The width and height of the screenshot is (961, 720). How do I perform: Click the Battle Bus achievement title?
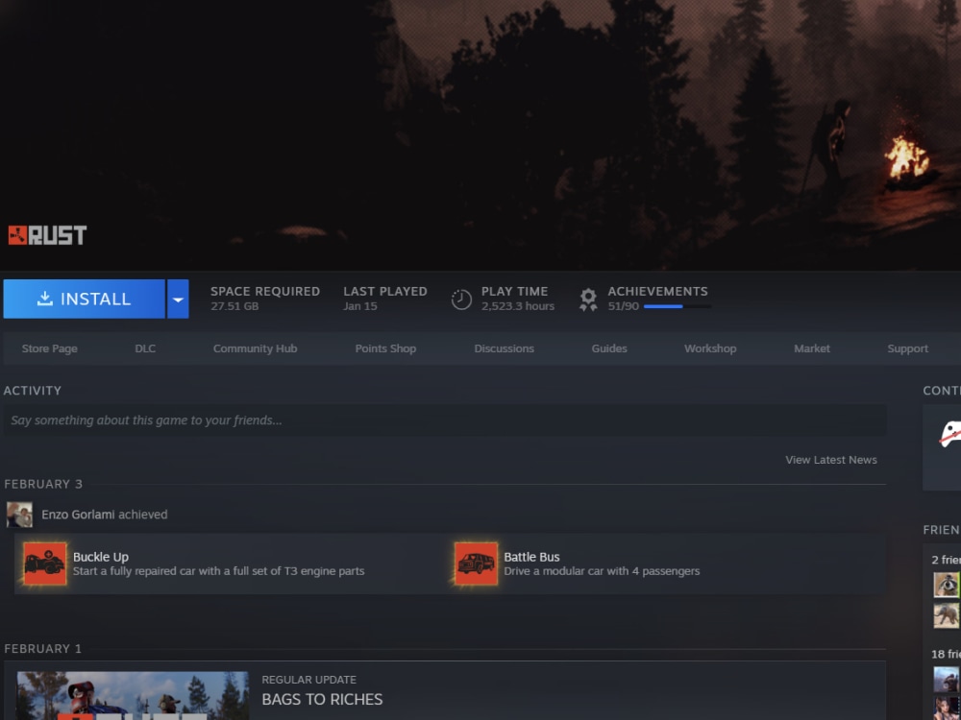click(x=531, y=557)
